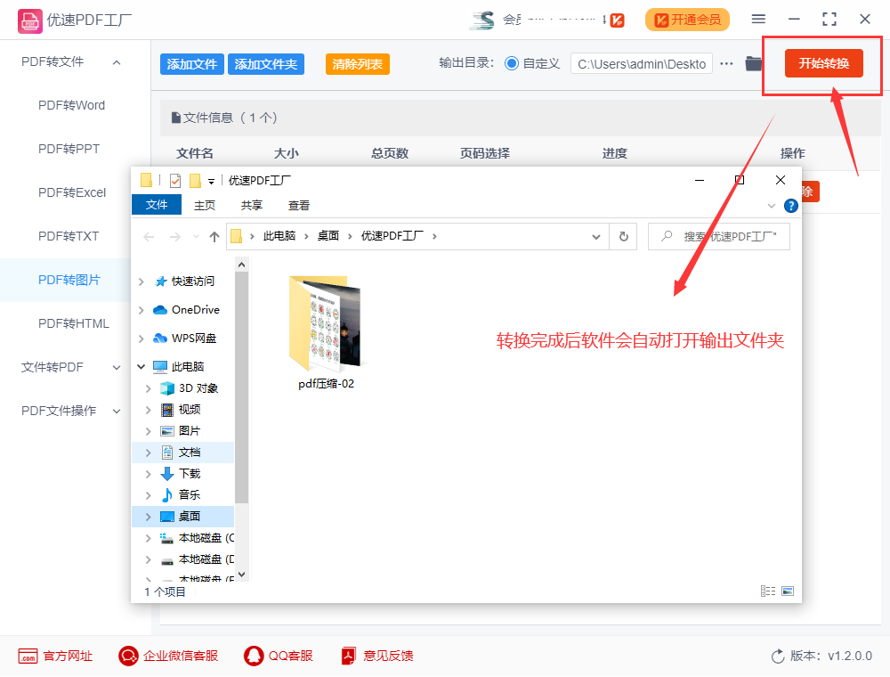Click the VIP badge icon beside member name
The image size is (890, 677).
(x=619, y=19)
